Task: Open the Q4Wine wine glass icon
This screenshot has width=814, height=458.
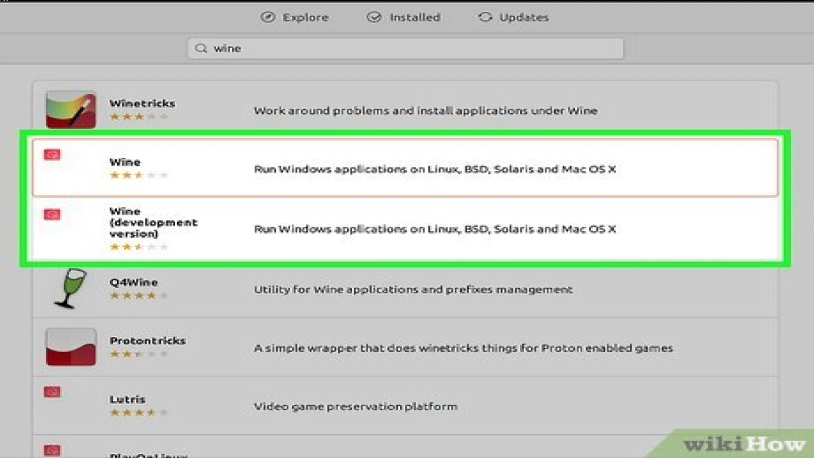Action: point(71,289)
